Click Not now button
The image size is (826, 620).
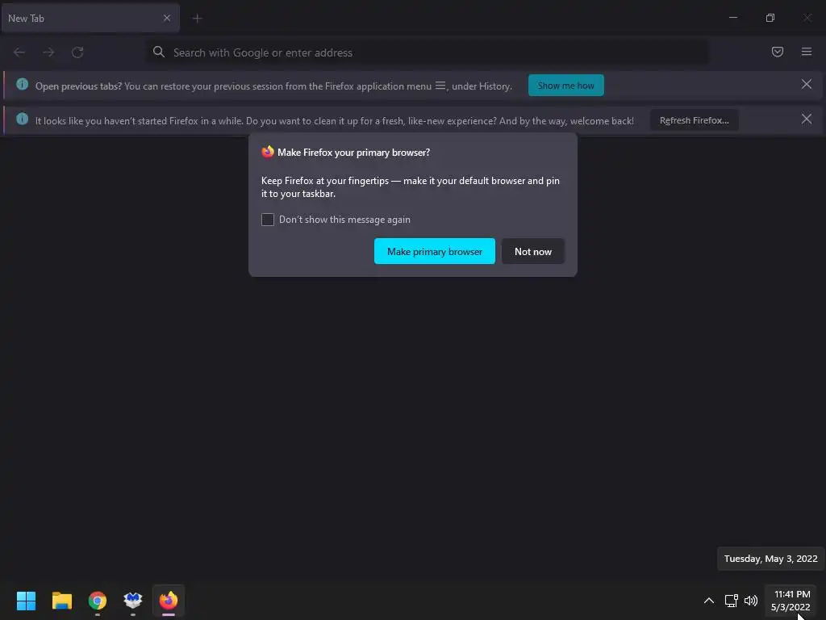[x=532, y=252]
